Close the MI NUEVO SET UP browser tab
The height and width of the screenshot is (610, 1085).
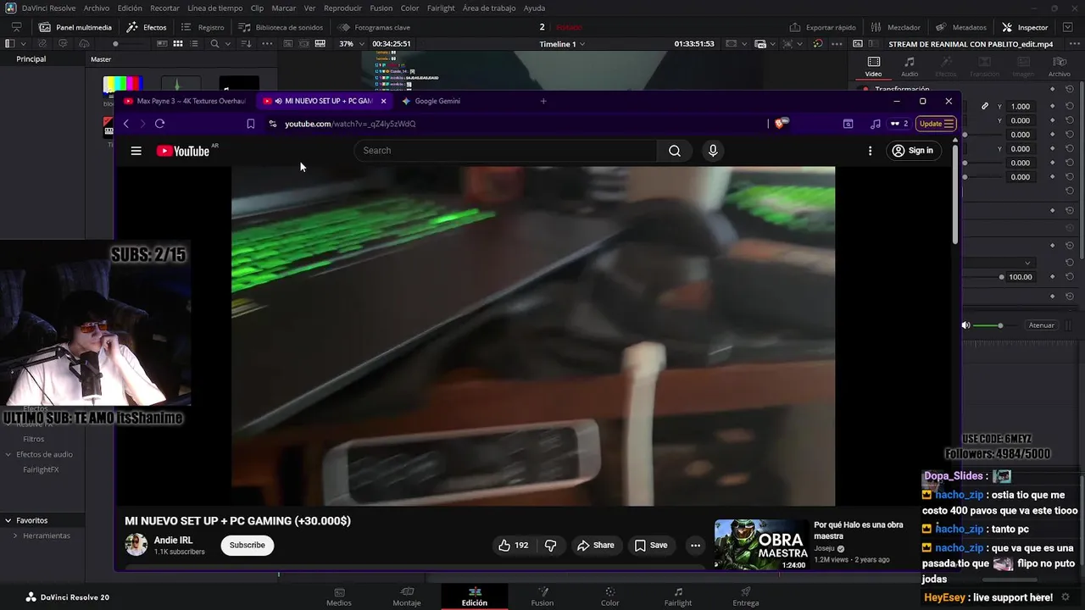click(383, 101)
